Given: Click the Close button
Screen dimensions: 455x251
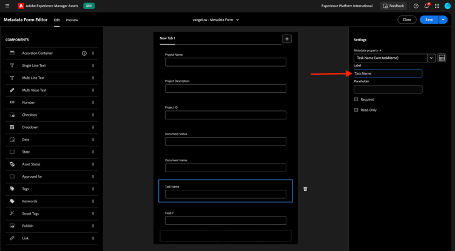Looking at the screenshot, I should coord(407,20).
